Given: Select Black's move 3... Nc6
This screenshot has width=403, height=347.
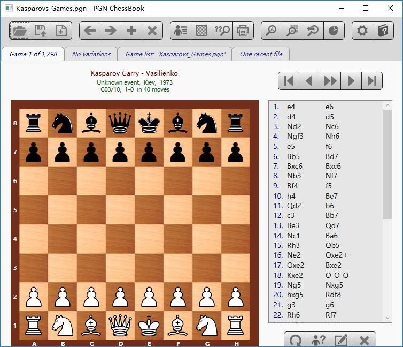Looking at the screenshot, I should tap(332, 127).
